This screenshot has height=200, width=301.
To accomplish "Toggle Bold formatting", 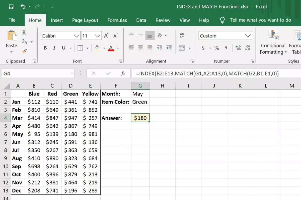I will (45, 48).
